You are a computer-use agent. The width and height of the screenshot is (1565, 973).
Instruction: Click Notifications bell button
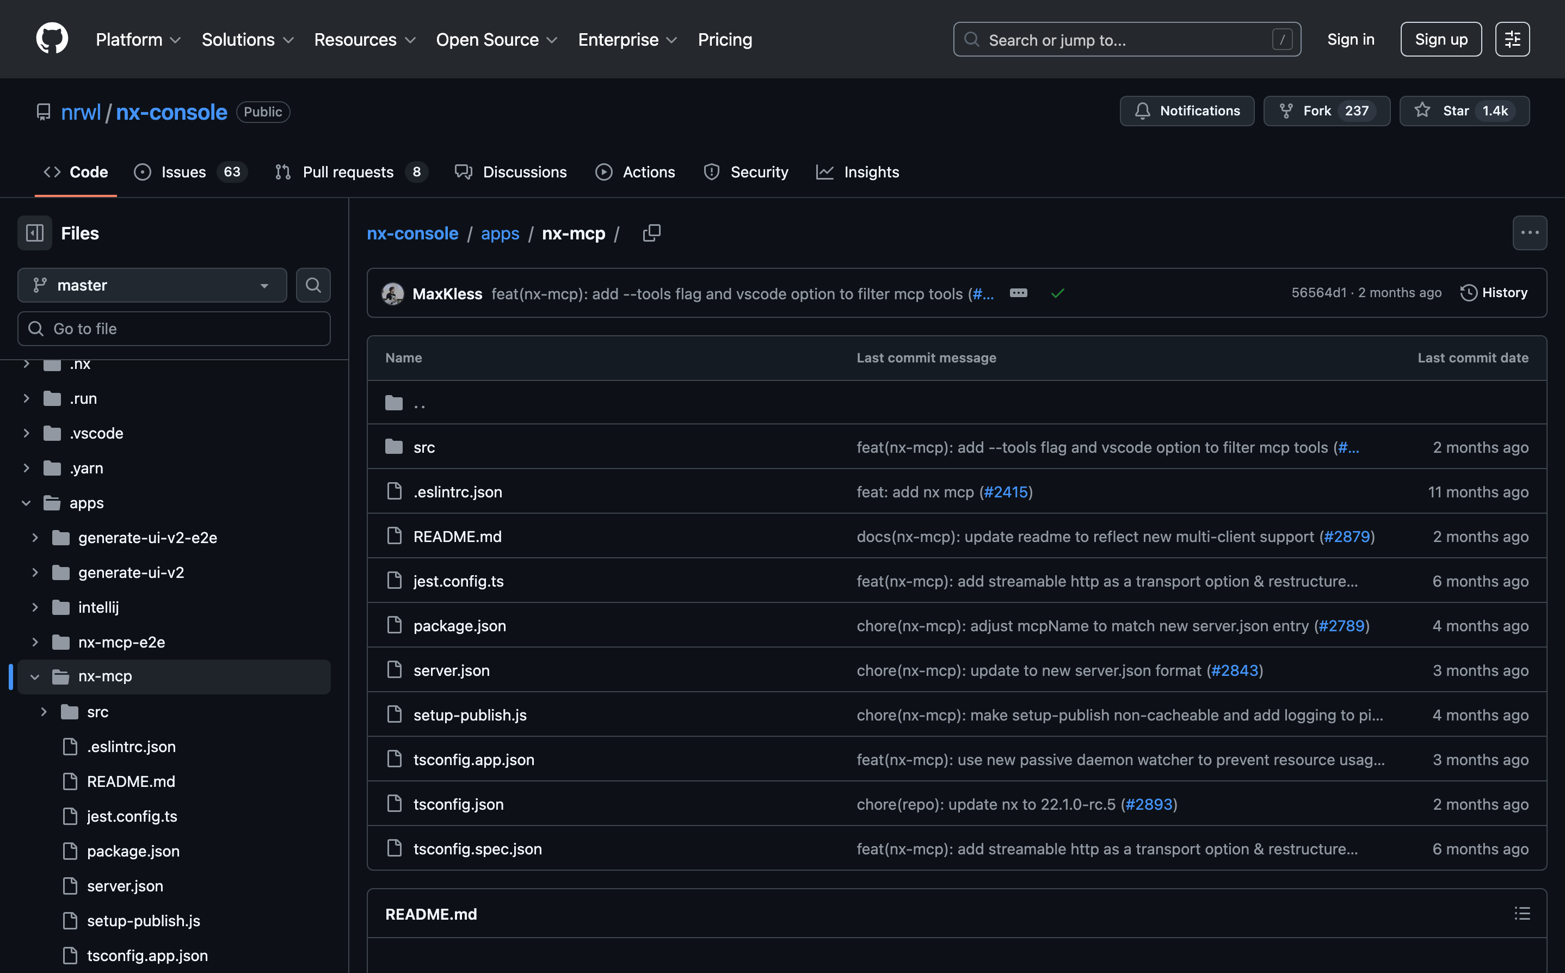[1187, 110]
